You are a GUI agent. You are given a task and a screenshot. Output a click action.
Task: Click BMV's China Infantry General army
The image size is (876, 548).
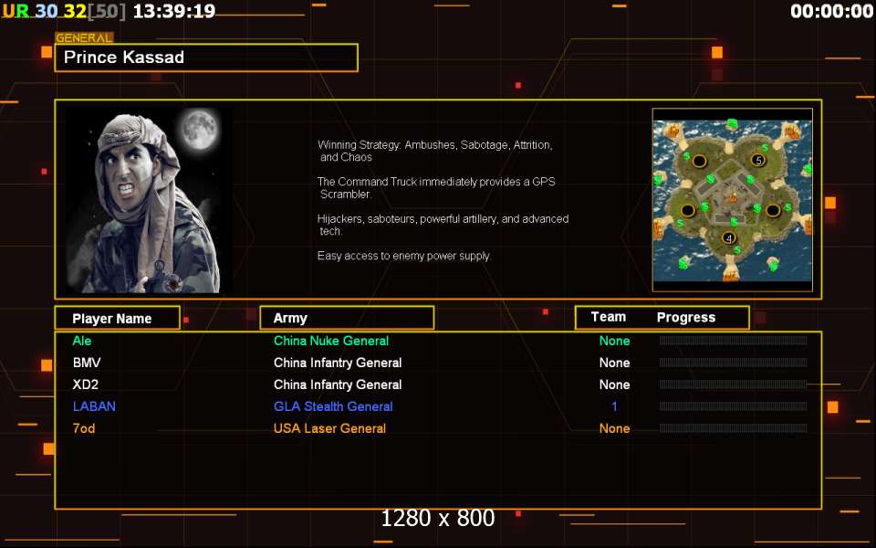338,363
